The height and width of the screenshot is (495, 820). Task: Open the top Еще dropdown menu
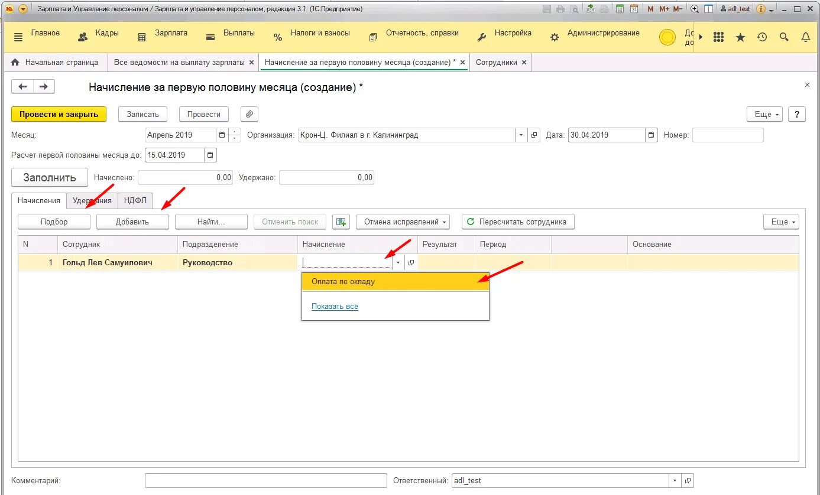765,114
